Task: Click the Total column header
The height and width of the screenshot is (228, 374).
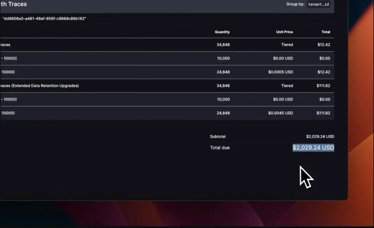Action: point(326,32)
